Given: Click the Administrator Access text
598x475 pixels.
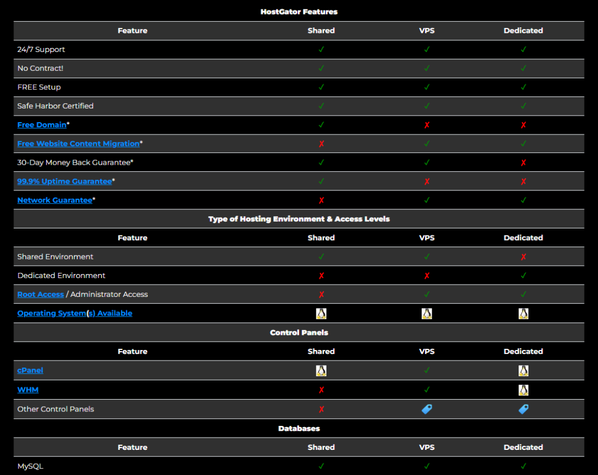Looking at the screenshot, I should click(x=109, y=294).
